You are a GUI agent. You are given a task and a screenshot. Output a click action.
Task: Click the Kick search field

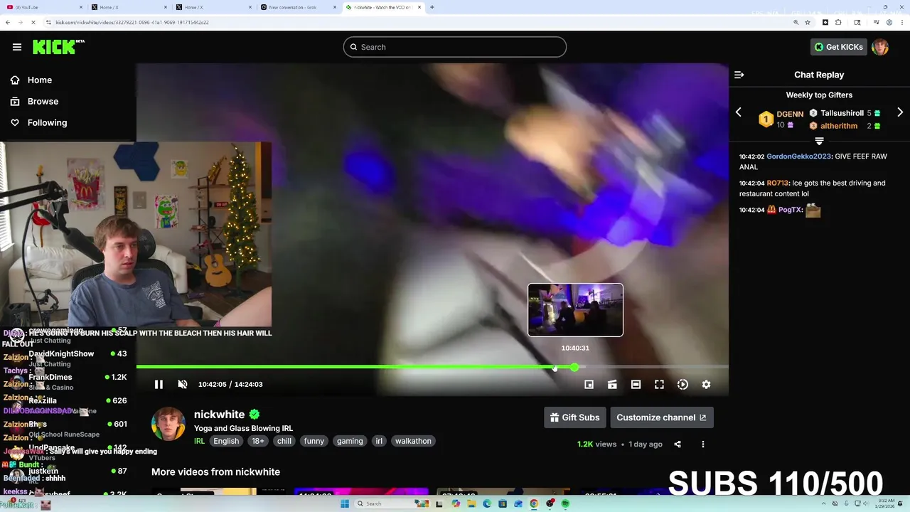click(455, 47)
